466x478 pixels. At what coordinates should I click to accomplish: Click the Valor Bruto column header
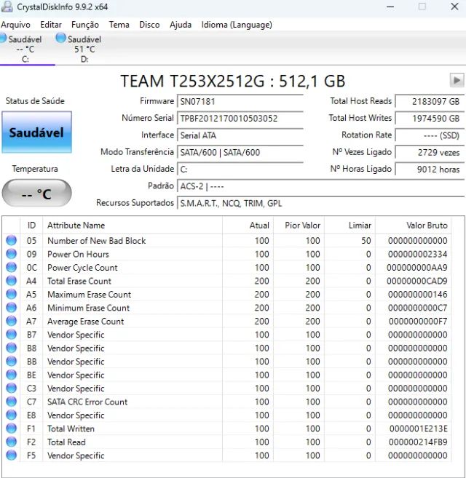coord(414,226)
